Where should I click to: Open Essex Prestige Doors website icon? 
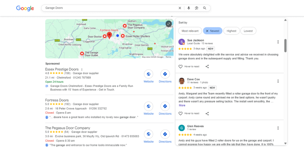149,74
